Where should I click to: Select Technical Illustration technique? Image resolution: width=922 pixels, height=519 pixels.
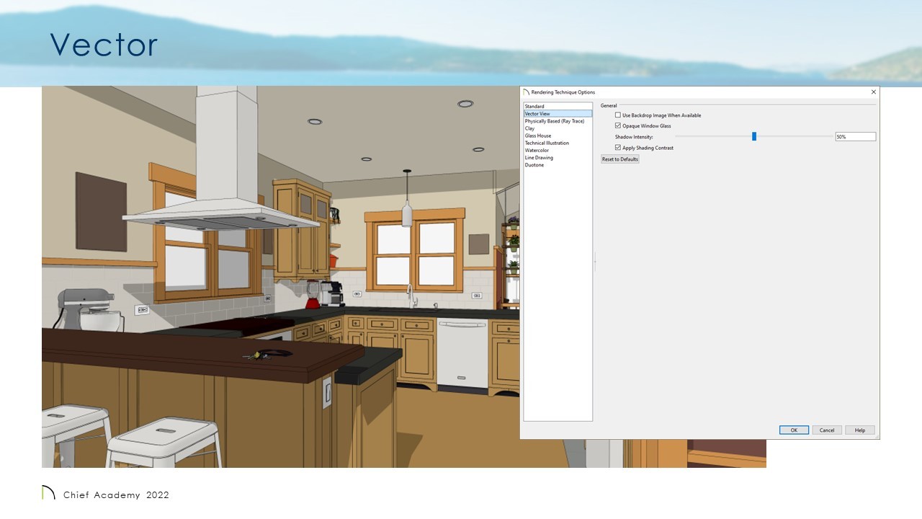tap(547, 143)
